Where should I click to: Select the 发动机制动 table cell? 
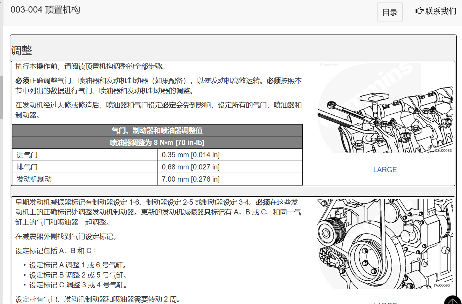tap(85, 179)
